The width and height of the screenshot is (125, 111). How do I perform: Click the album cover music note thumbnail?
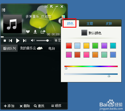[x=12, y=24]
